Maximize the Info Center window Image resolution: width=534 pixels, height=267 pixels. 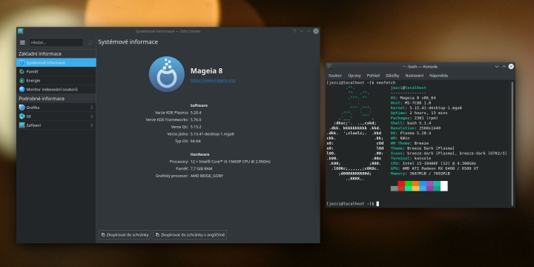pos(309,31)
